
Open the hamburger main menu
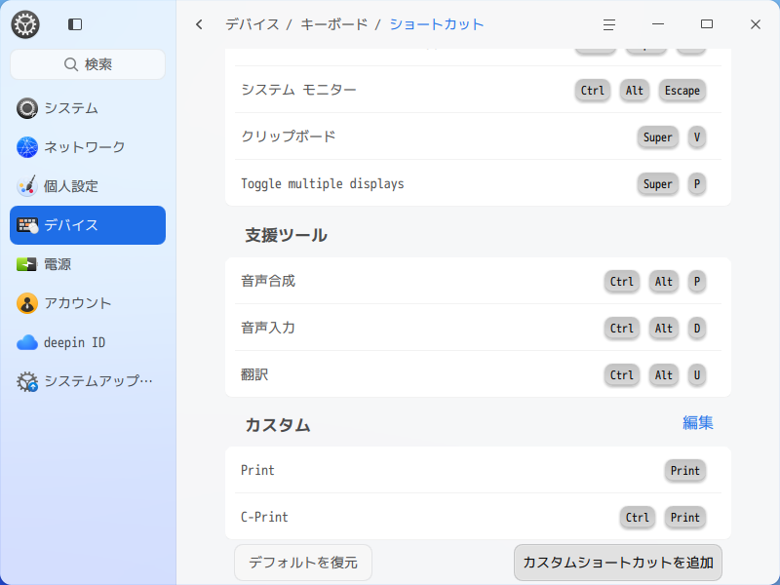[x=609, y=24]
